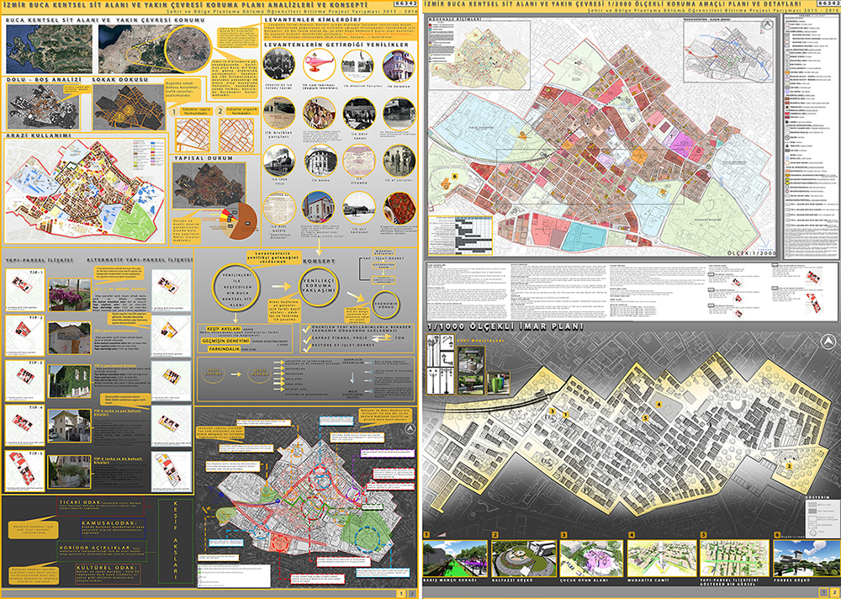This screenshot has width=841, height=599.
Task: Open the Muradiye Camii render thumbnail
Action: [x=662, y=559]
